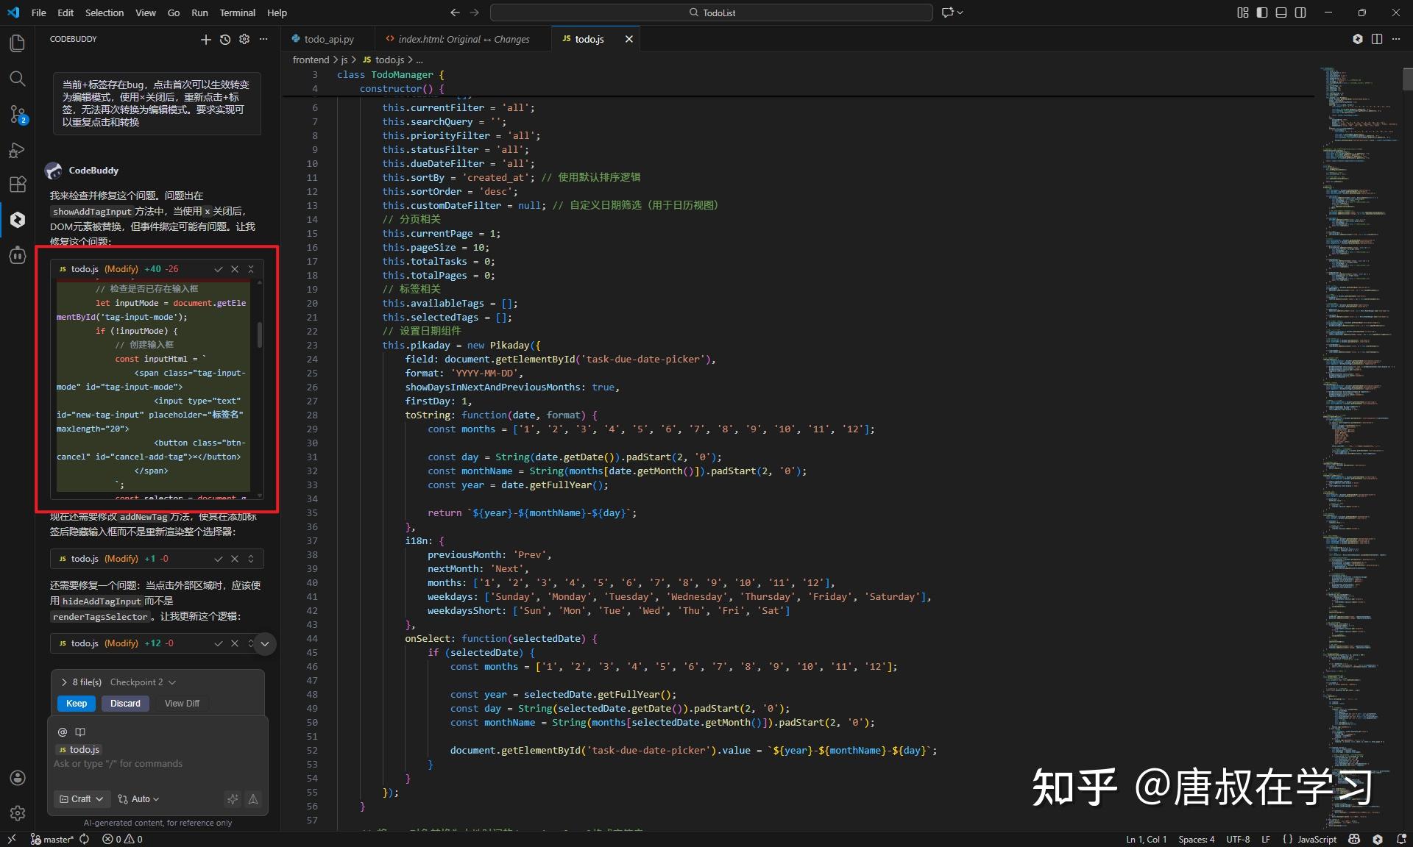Open the Auto model dropdown
Screen dimensions: 1413x847
click(138, 799)
